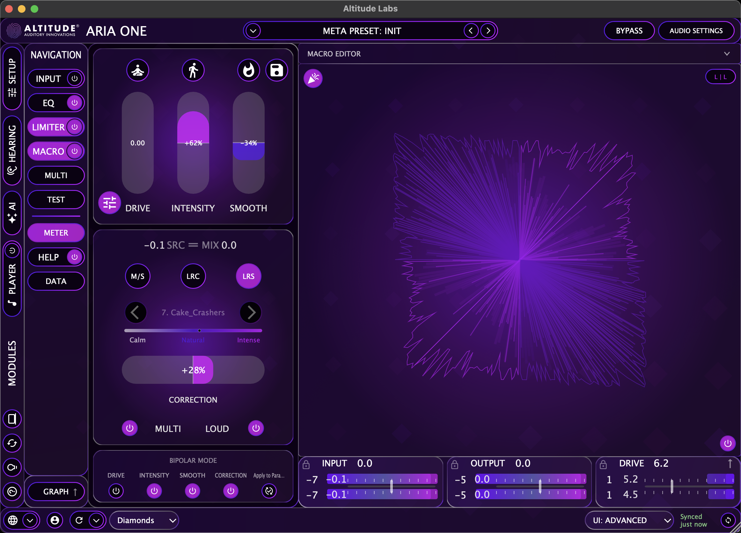The image size is (741, 533).
Task: Select the walking person mode icon
Action: (193, 69)
